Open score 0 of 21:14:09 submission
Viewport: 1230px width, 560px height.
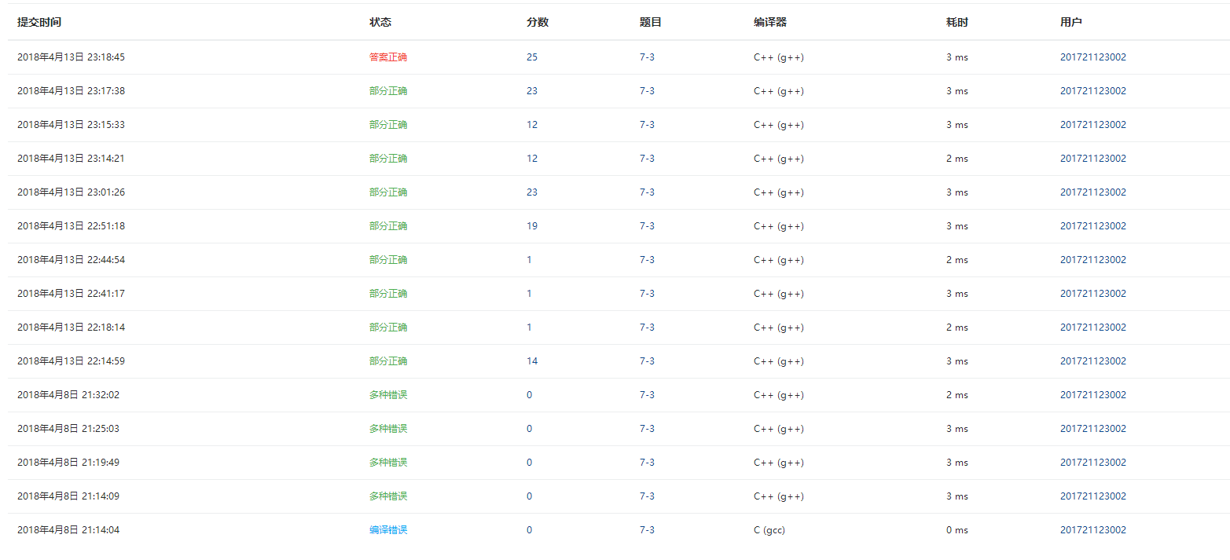pos(529,496)
